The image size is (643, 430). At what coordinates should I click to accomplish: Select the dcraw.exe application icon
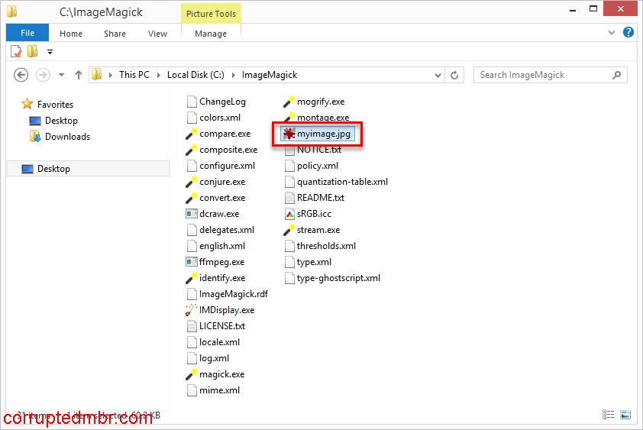(x=192, y=214)
